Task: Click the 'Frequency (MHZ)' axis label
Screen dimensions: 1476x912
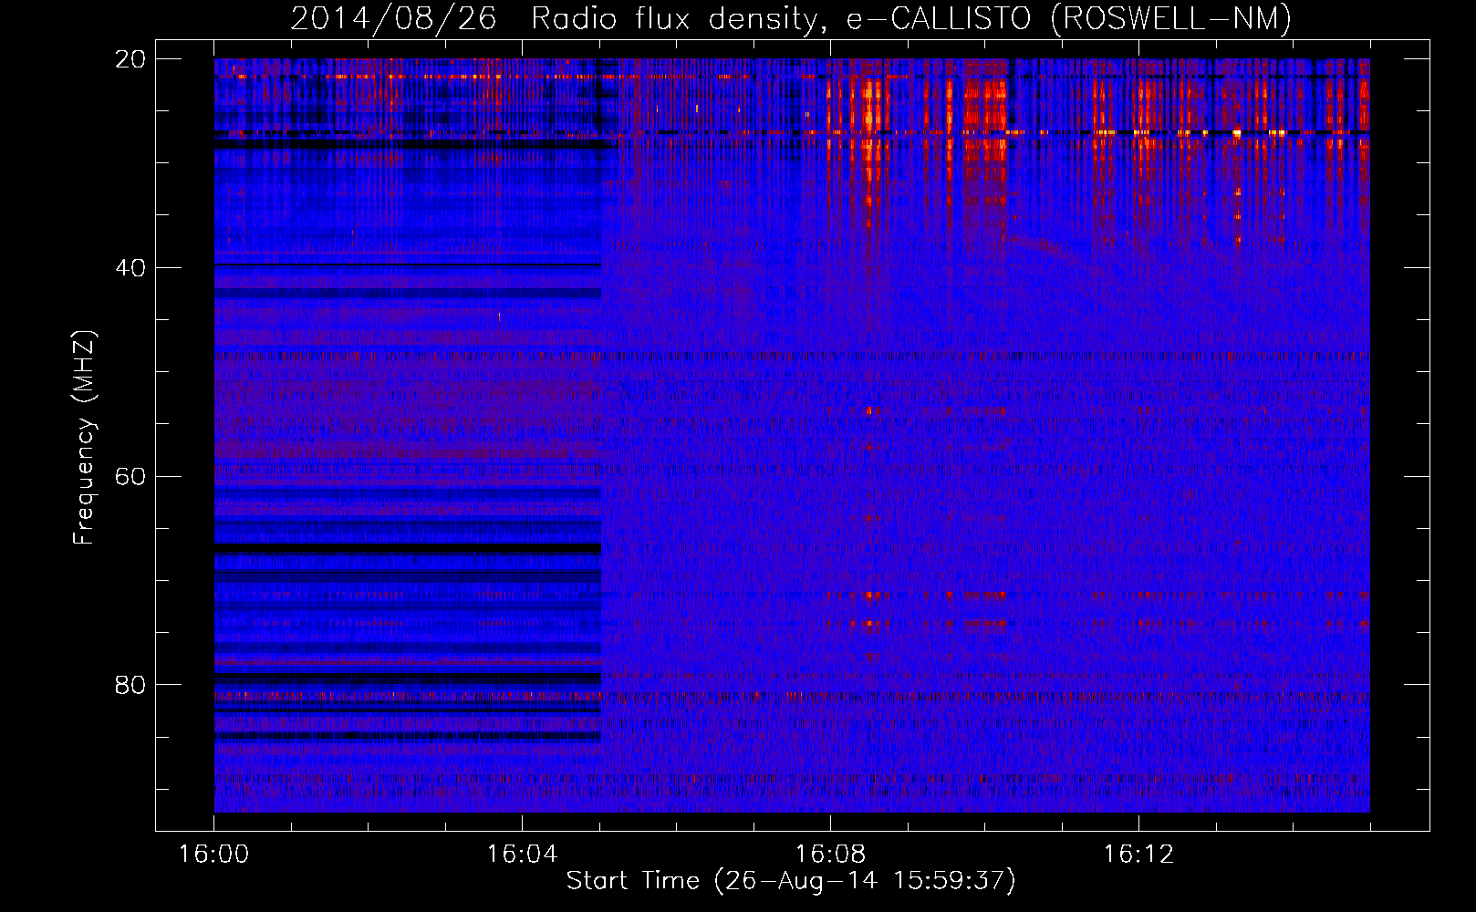Action: 83,438
